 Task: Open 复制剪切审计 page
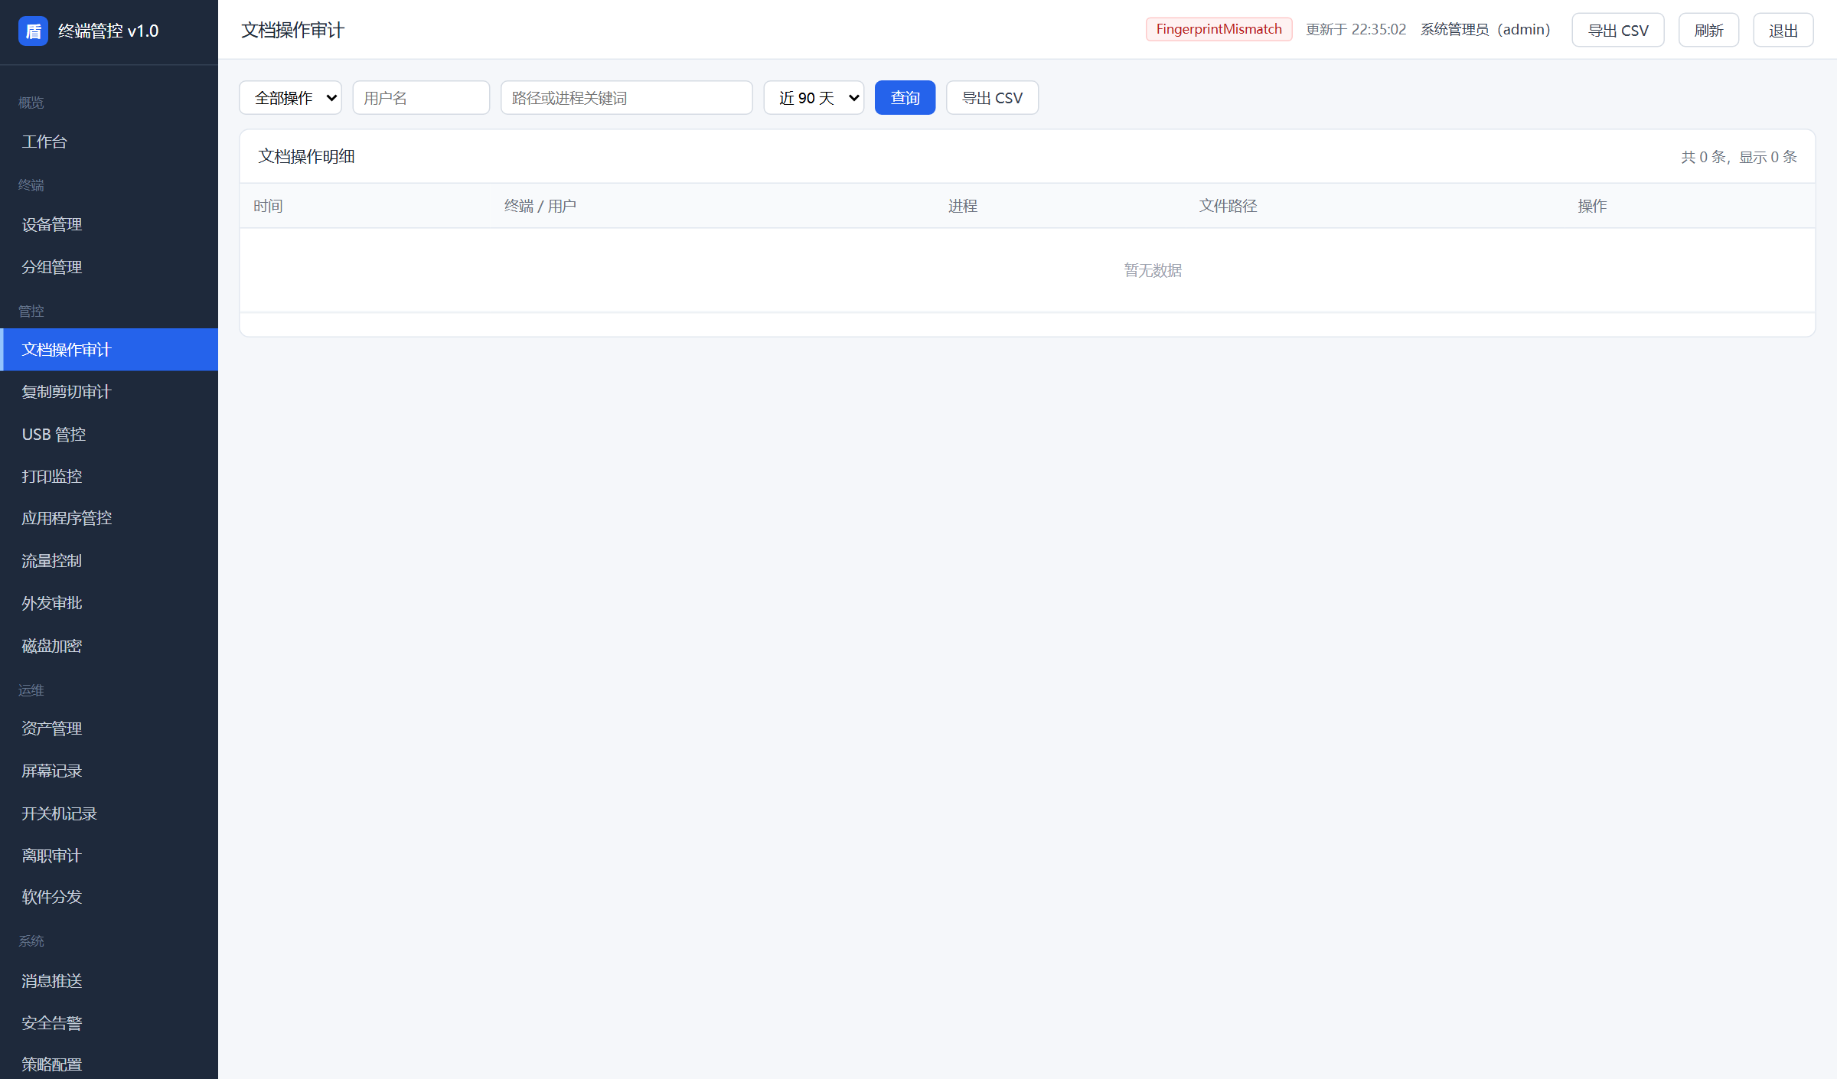[x=109, y=392]
